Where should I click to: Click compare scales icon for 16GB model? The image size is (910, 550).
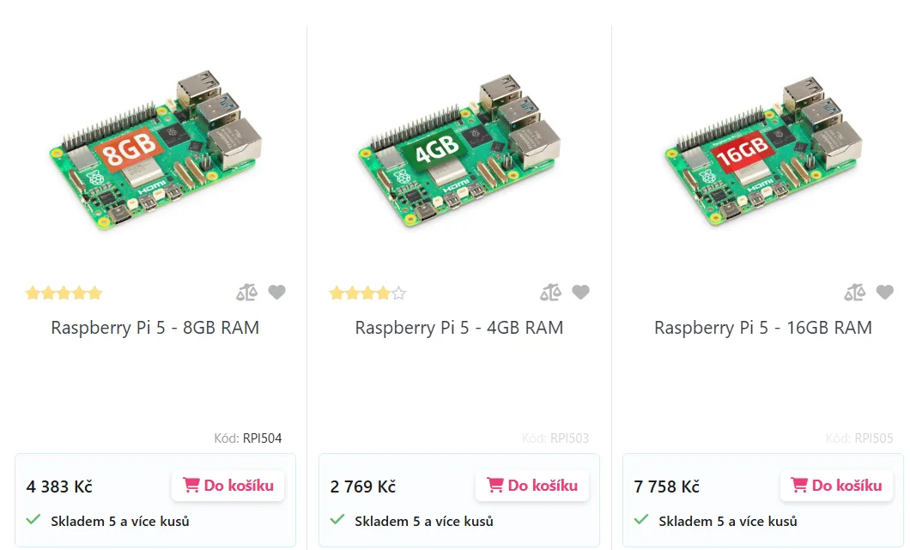tap(854, 293)
